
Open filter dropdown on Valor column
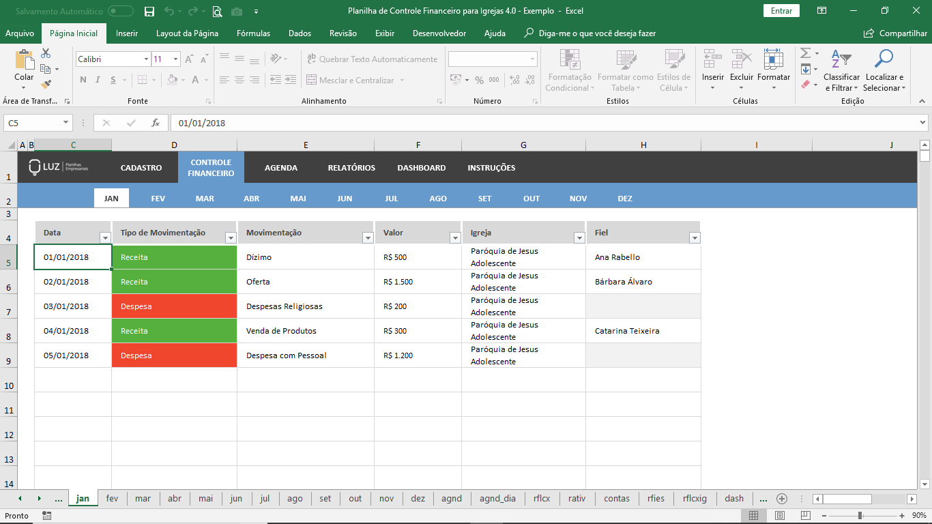455,238
